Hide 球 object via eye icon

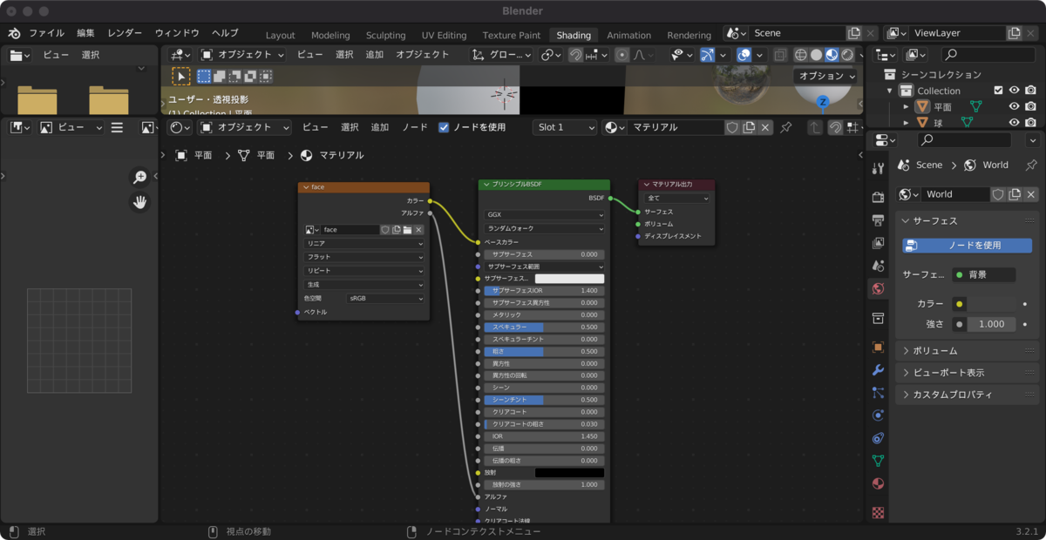tap(1015, 123)
